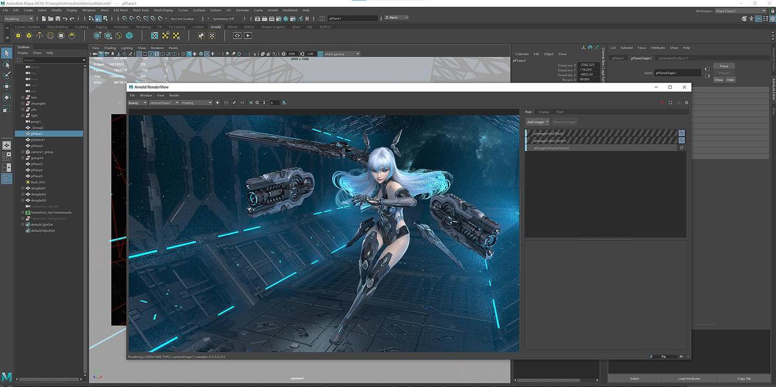776x387 pixels.
Task: Click the pPlane1 name field in status line
Action: coord(353,19)
